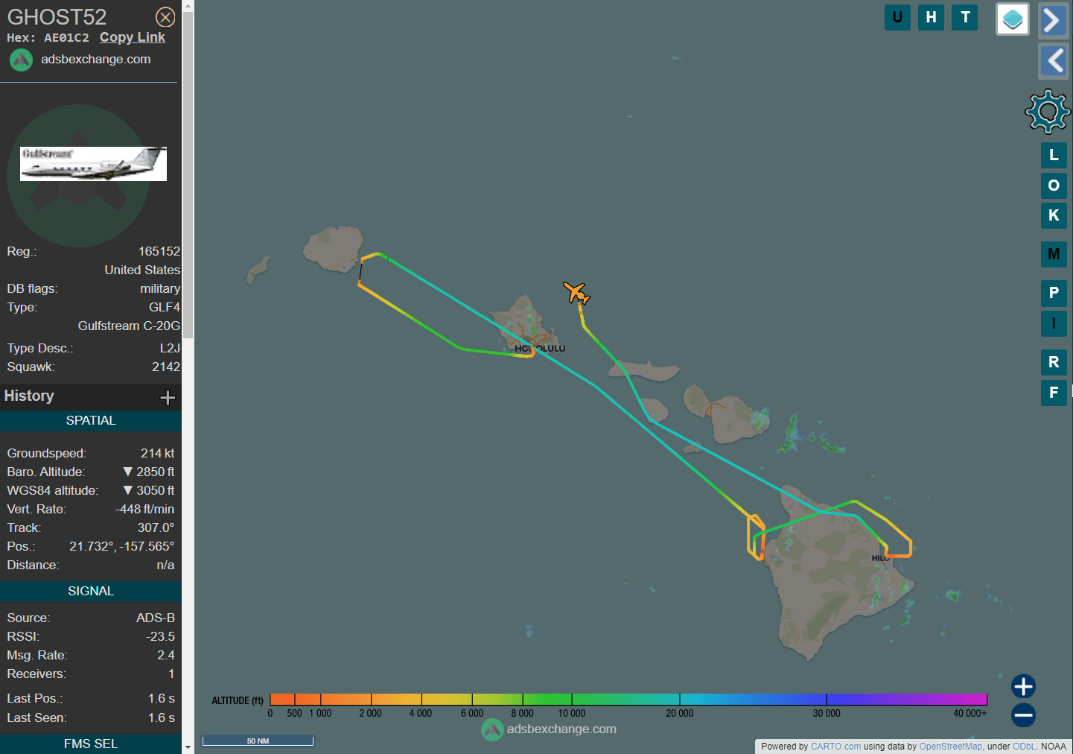Screen dimensions: 1073x754
Task: Open the CARTO.com attribution link
Action: [x=835, y=747]
